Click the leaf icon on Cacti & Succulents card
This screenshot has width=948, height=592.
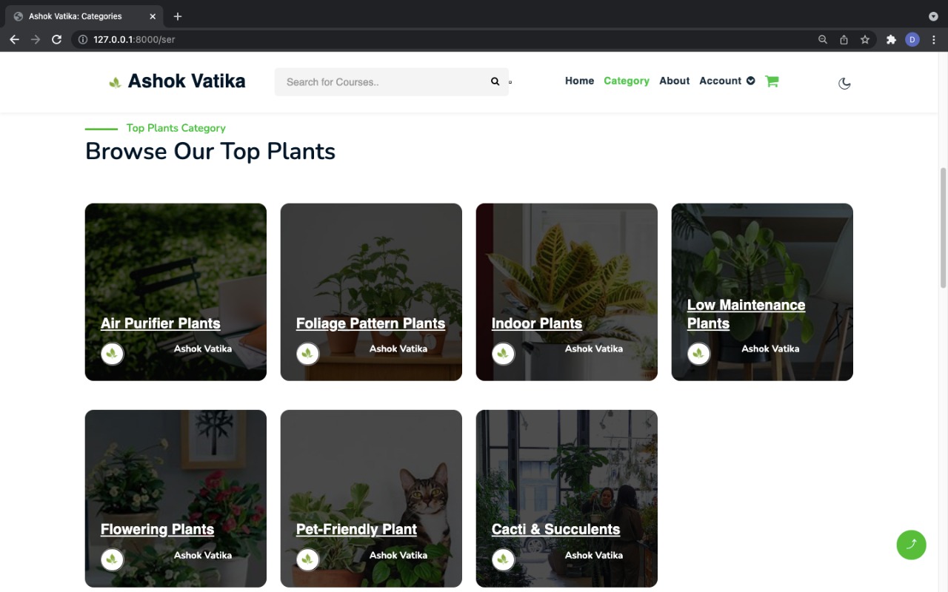coord(503,559)
